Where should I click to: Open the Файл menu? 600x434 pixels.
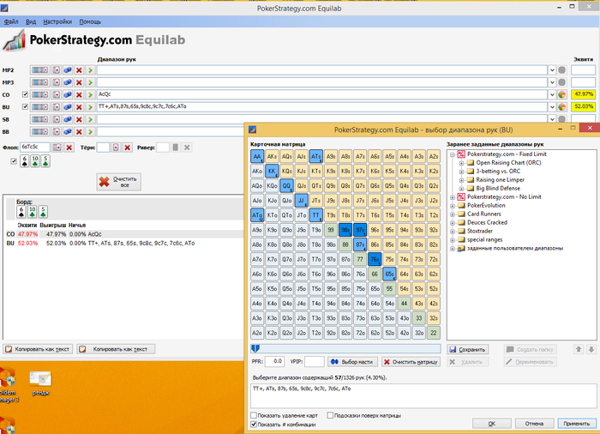(x=10, y=21)
